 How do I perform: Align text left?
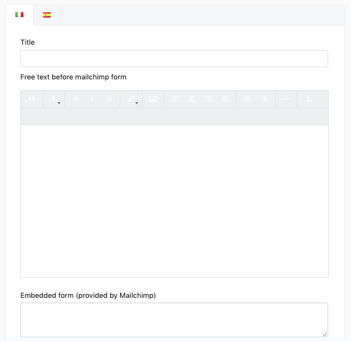pyautogui.click(x=175, y=99)
